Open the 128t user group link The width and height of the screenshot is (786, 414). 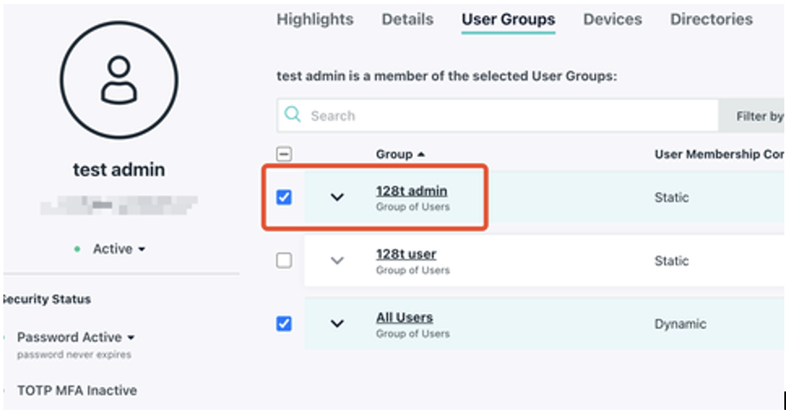406,254
